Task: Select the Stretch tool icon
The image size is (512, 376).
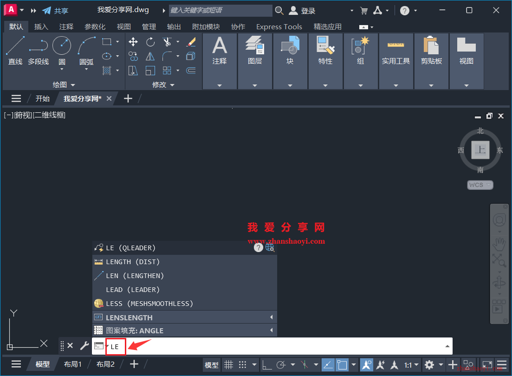Action: [x=133, y=70]
